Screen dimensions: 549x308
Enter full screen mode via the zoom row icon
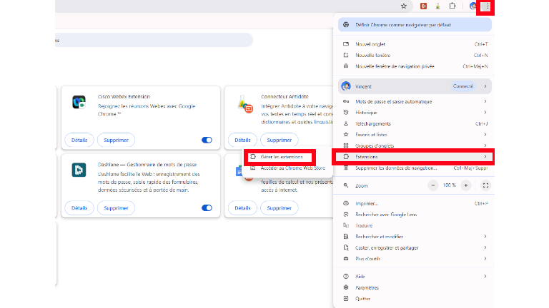pos(485,185)
